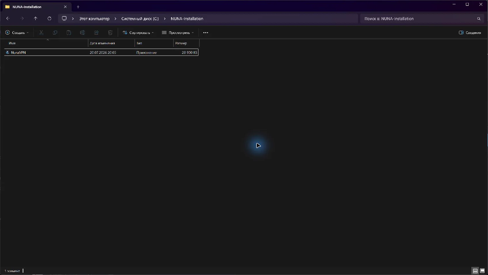Switch to details list view icon
Image resolution: width=488 pixels, height=275 pixels.
(x=475, y=271)
